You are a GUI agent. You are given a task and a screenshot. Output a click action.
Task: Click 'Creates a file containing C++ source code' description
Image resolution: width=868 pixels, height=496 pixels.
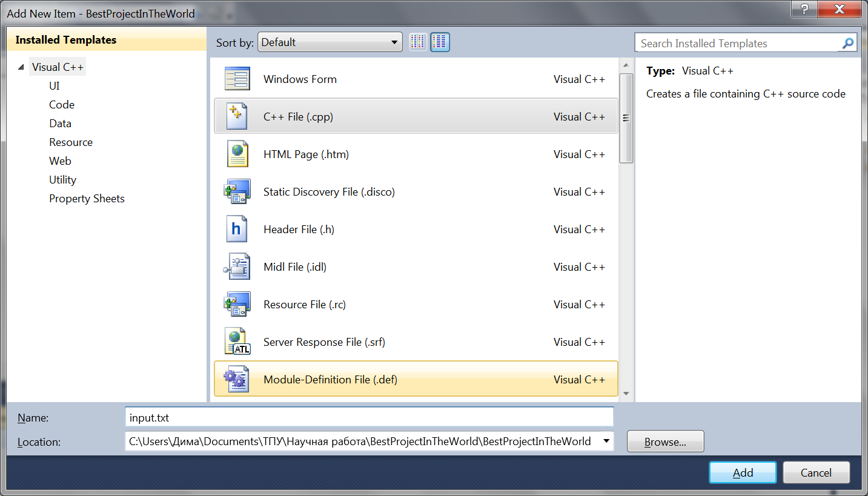coord(746,94)
